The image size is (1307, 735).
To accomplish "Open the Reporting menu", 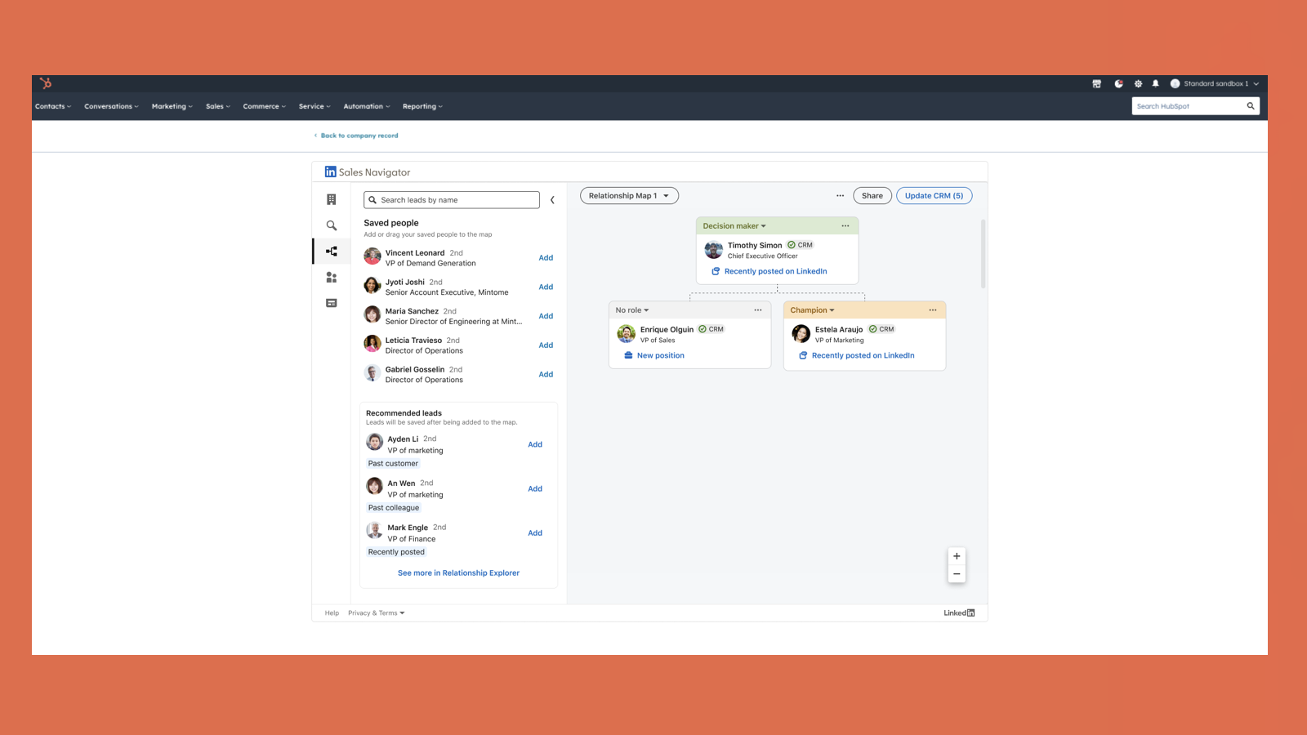I will tap(422, 106).
